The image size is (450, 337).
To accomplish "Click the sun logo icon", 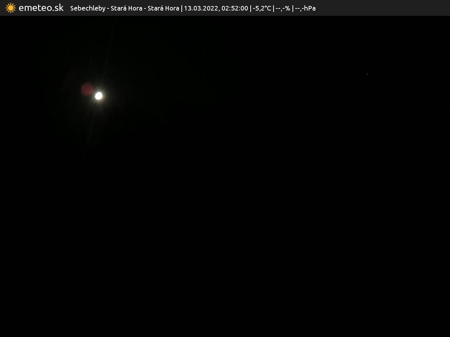I will tap(11, 8).
